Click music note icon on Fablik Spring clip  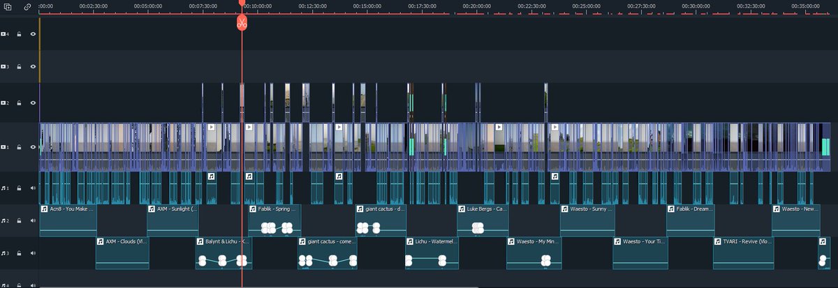(253, 209)
